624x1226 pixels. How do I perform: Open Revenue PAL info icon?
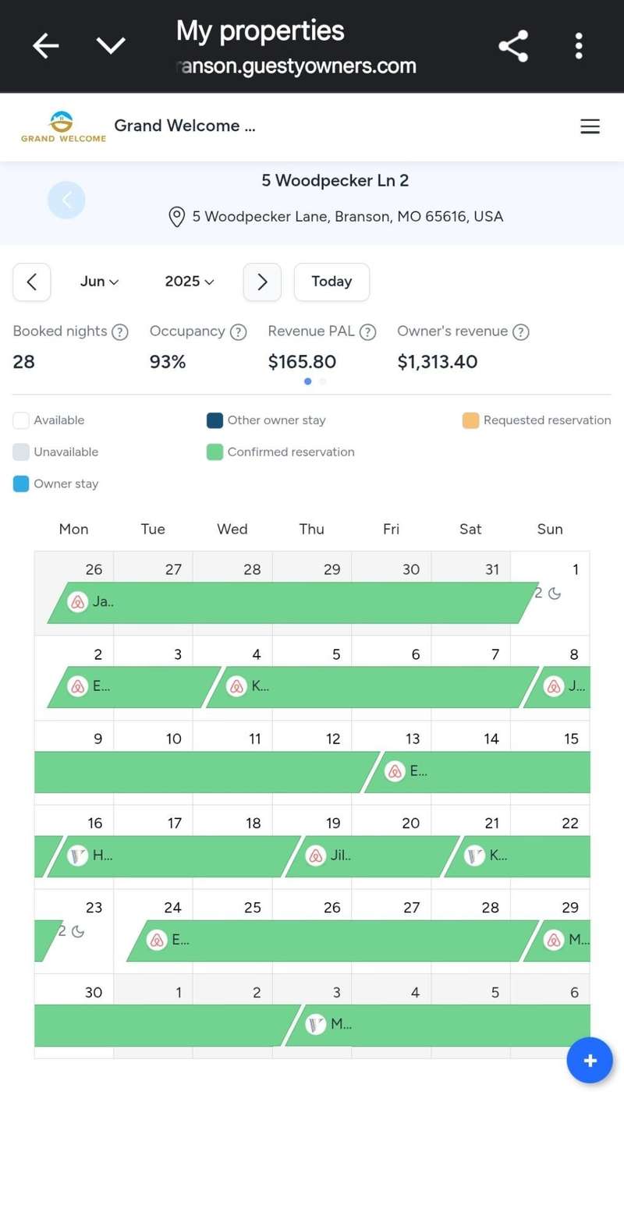pyautogui.click(x=367, y=332)
